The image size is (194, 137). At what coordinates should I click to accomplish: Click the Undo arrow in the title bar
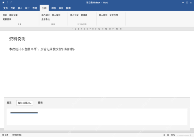tap(7, 3)
